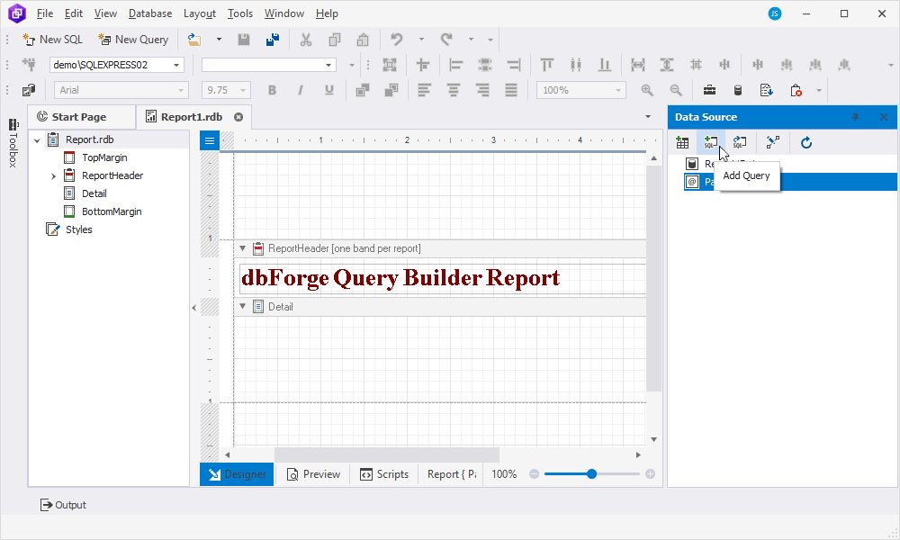Open the 100% zoom combo box in toolbar
The height and width of the screenshot is (540, 900).
tap(580, 90)
